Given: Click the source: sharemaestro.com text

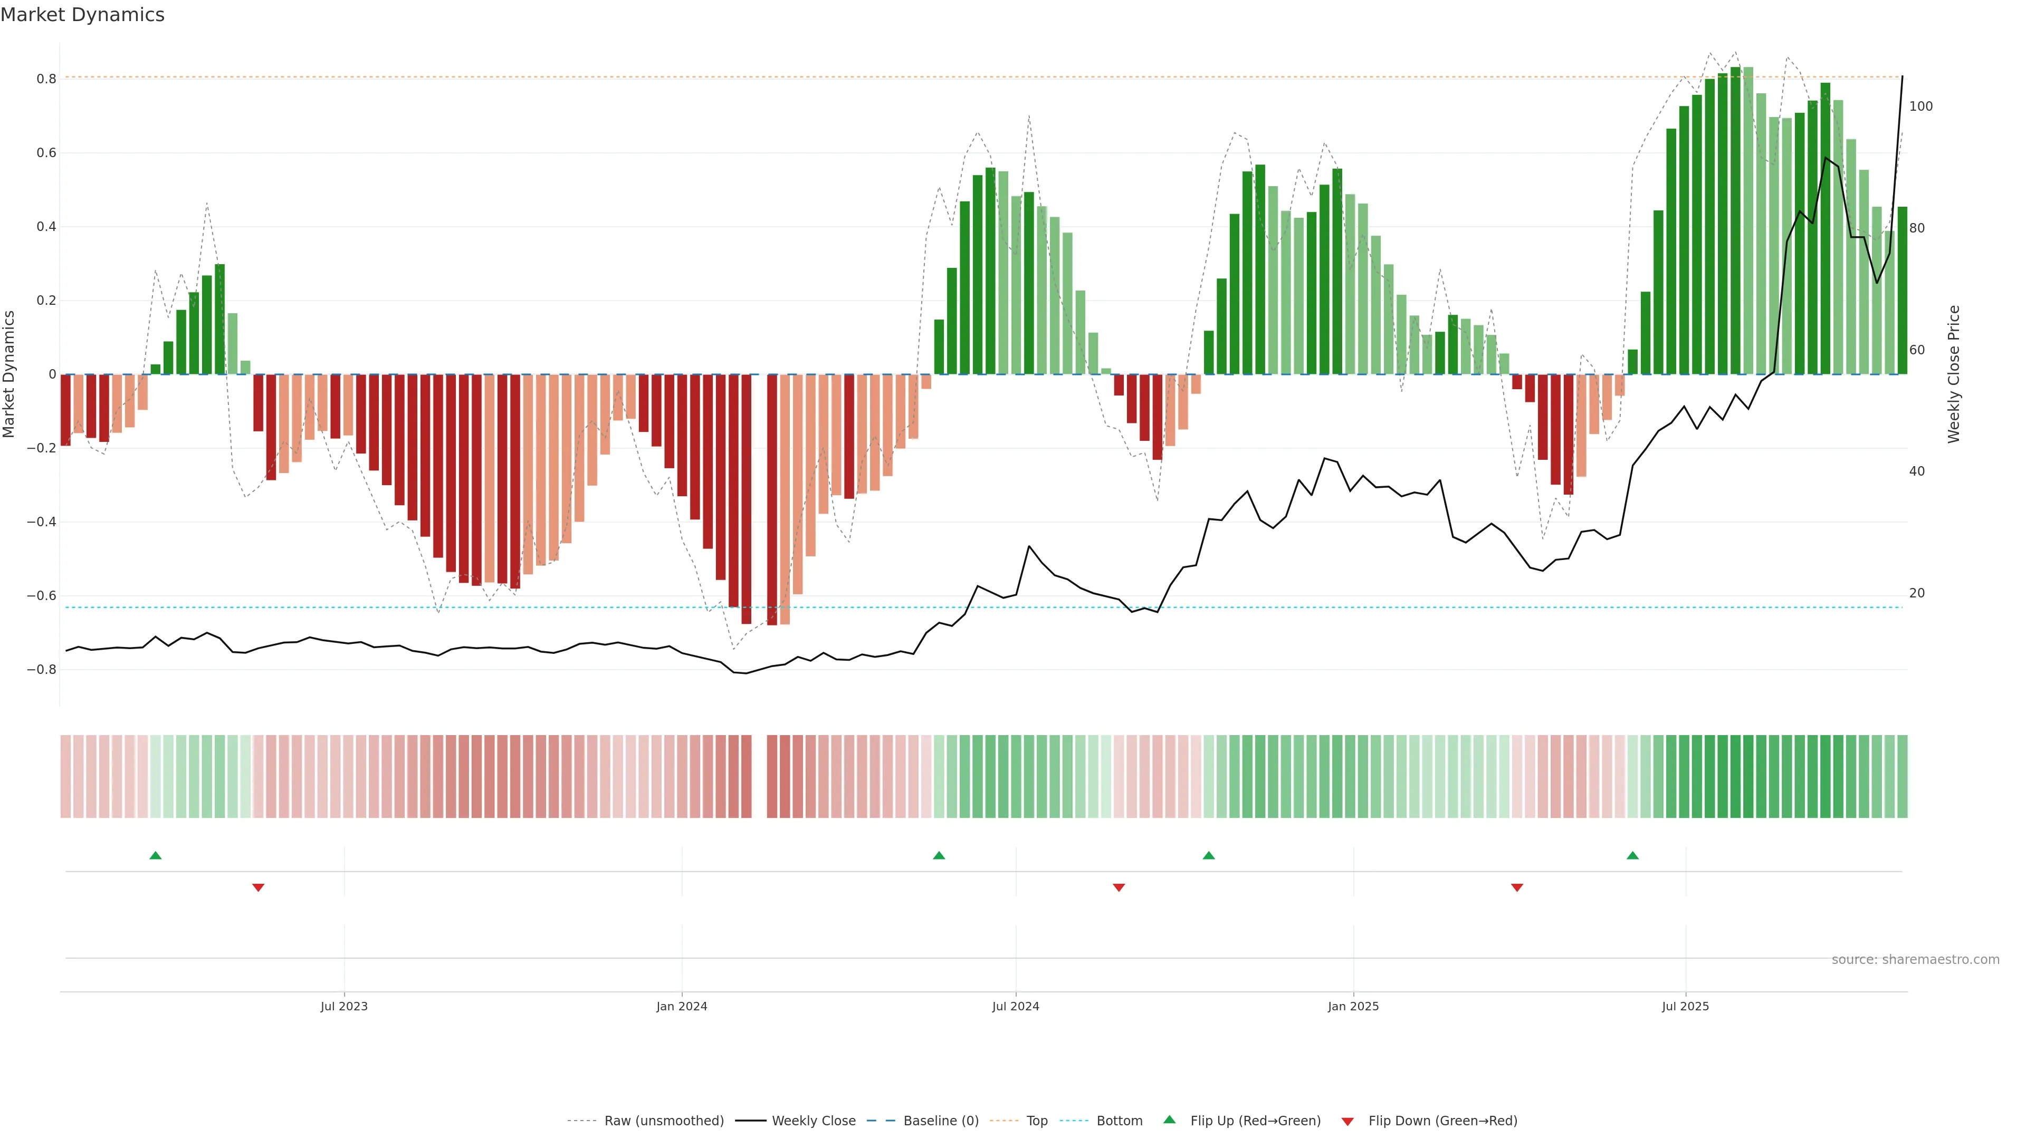Looking at the screenshot, I should pos(1915,960).
